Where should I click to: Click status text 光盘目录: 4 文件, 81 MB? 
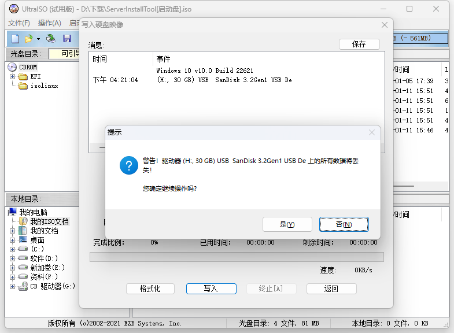pyautogui.click(x=279, y=323)
